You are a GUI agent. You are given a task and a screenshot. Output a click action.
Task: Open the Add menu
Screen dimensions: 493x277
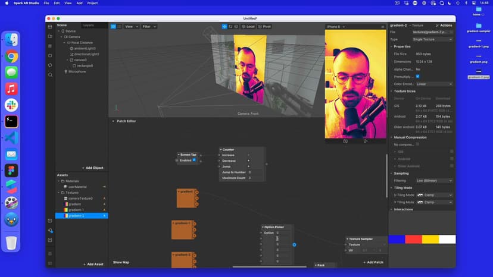(79, 3)
